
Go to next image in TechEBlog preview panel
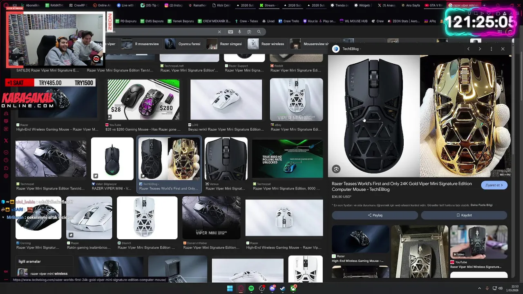480,49
